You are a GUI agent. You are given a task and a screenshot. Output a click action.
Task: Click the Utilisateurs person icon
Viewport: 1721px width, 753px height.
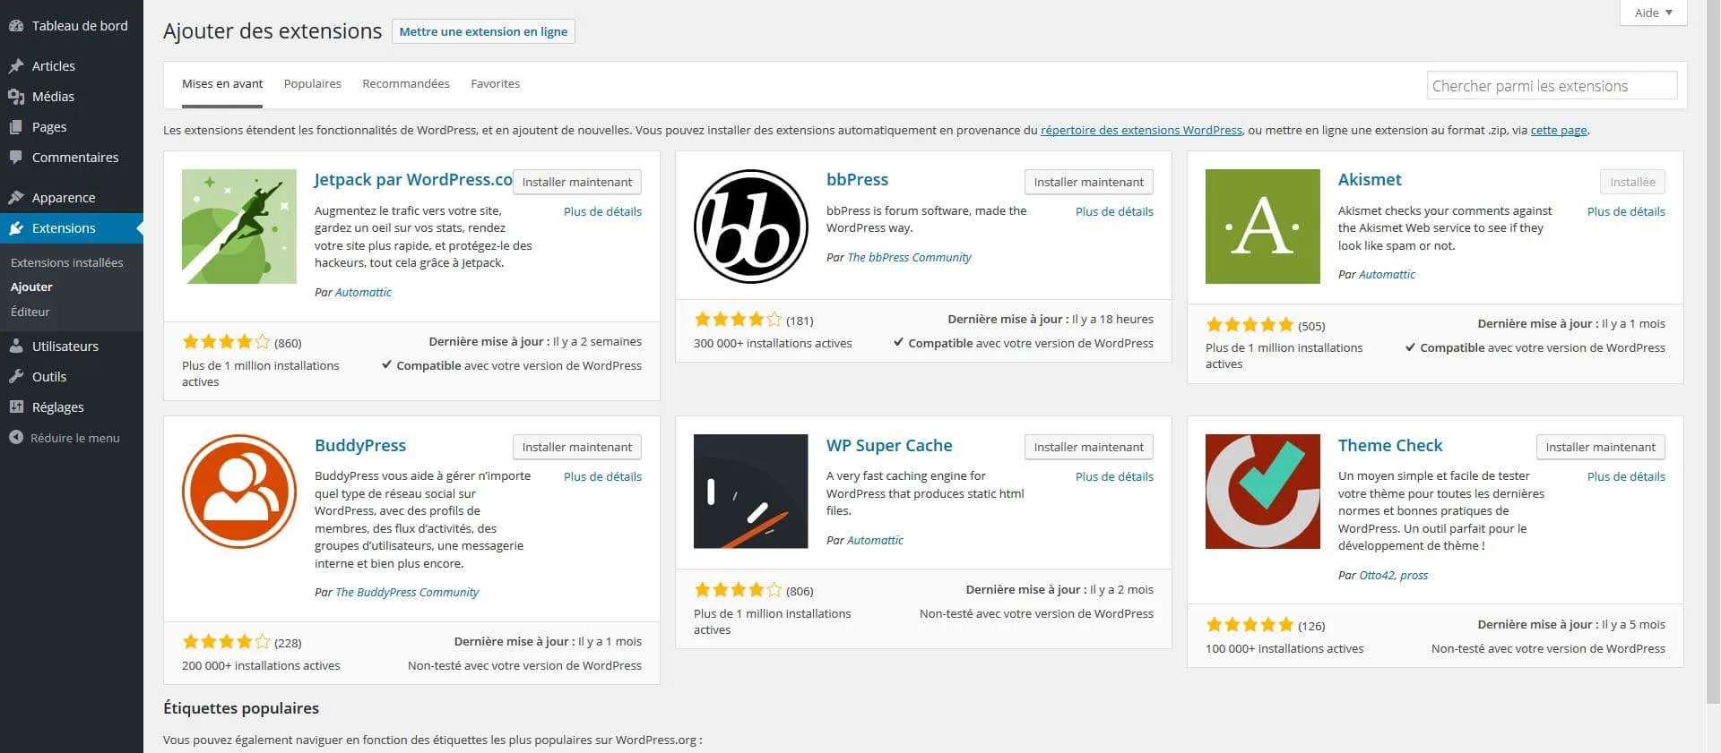[x=16, y=347]
